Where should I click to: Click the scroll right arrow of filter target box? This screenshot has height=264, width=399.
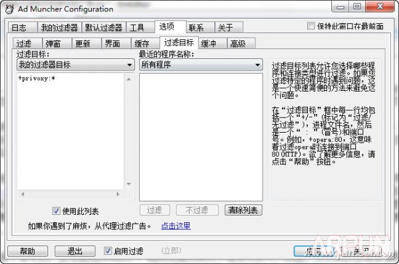pyautogui.click(x=118, y=194)
